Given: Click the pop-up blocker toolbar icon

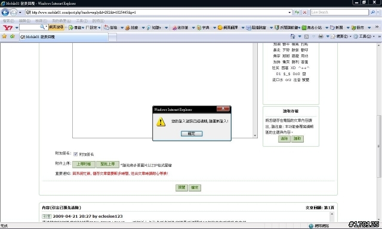Looking at the screenshot, I should (x=248, y=27).
